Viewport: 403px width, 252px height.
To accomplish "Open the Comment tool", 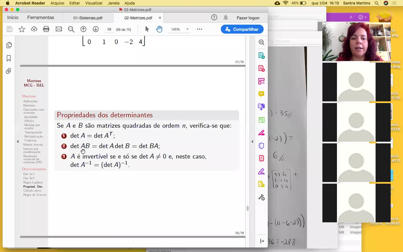I will pyautogui.click(x=261, y=94).
